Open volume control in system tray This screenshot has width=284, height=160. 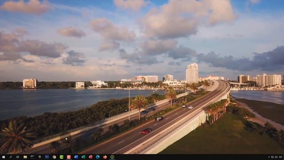pyautogui.click(x=276, y=157)
